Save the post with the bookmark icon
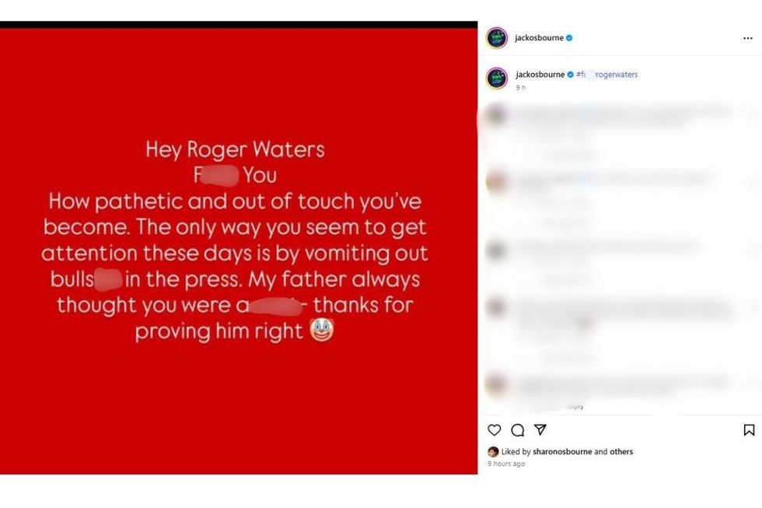This screenshot has height=508, width=762. tap(749, 430)
